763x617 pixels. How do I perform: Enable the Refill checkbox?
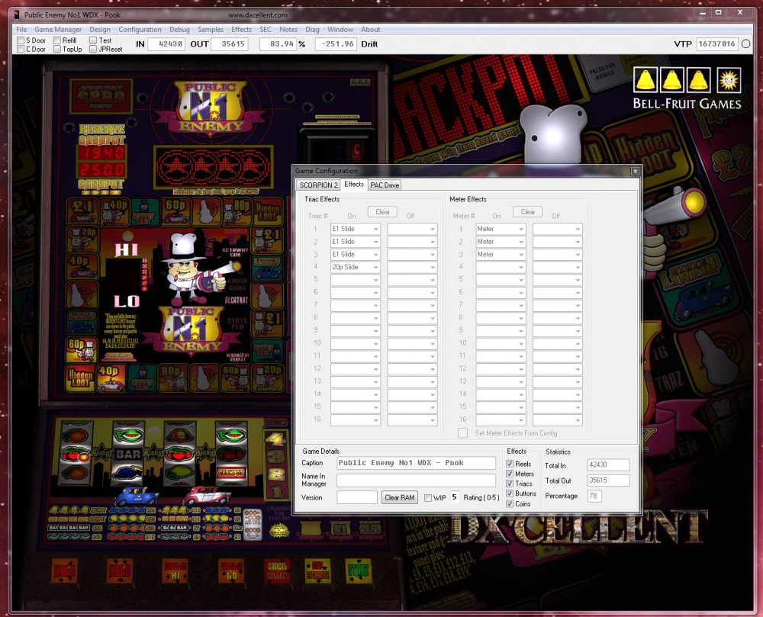[x=57, y=40]
